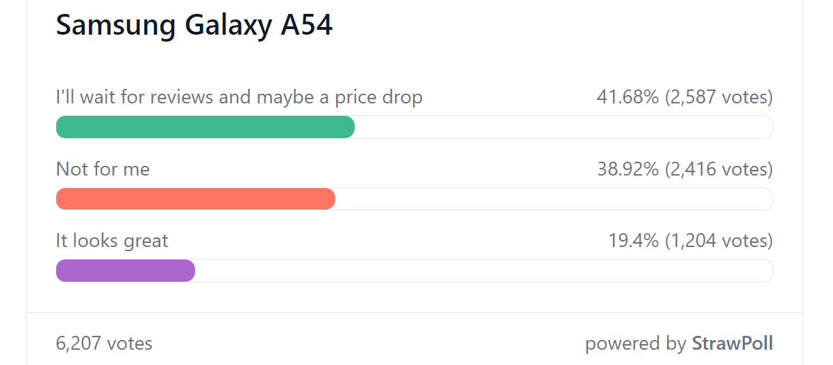
Task: Click the rounded right end of the red bar fill
Action: 330,198
